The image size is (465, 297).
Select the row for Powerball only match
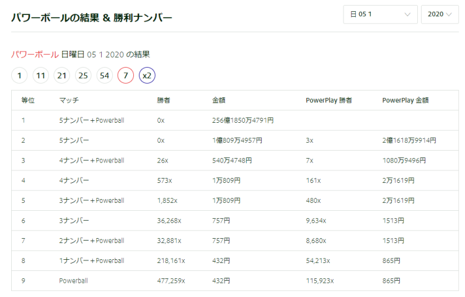point(235,281)
